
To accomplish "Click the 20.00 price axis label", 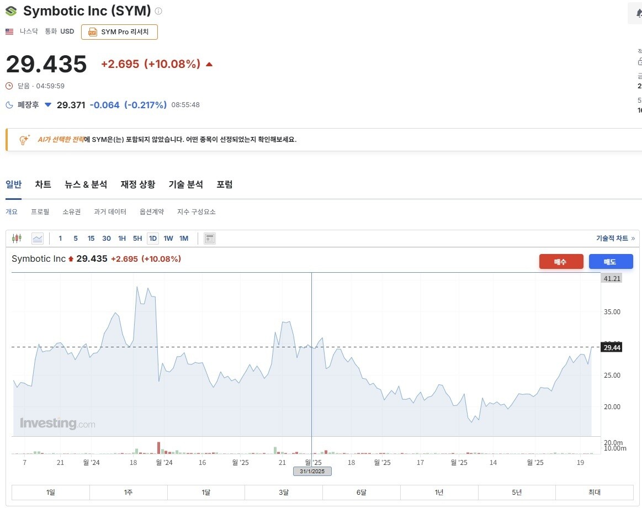I will (x=612, y=407).
